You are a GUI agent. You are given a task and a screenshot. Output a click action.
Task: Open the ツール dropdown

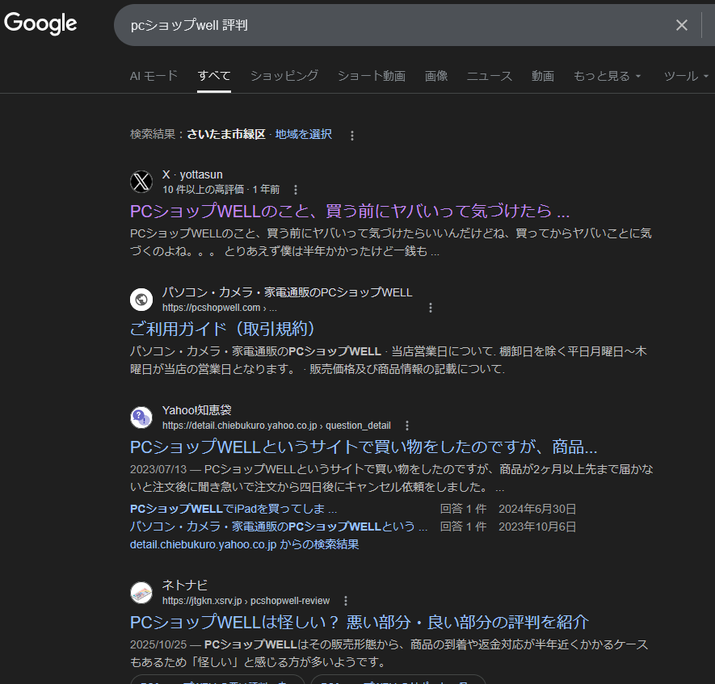tap(685, 75)
